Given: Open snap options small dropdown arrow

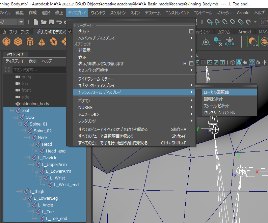Looking at the screenshot, I should coord(256,22).
